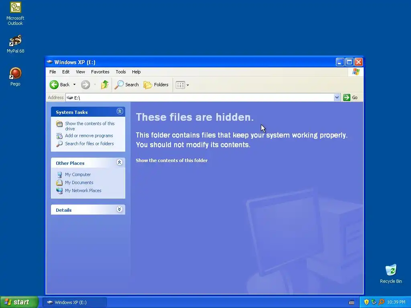
Task: Click the drive icon in the title bar
Action: (49, 62)
